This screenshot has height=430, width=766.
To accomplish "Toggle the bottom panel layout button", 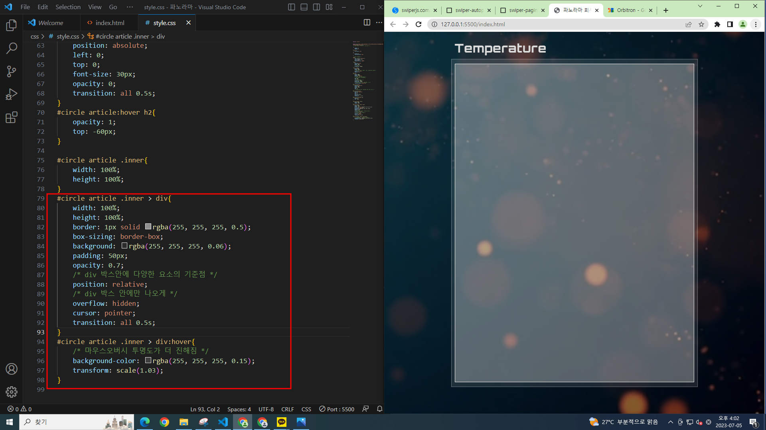I will (304, 7).
